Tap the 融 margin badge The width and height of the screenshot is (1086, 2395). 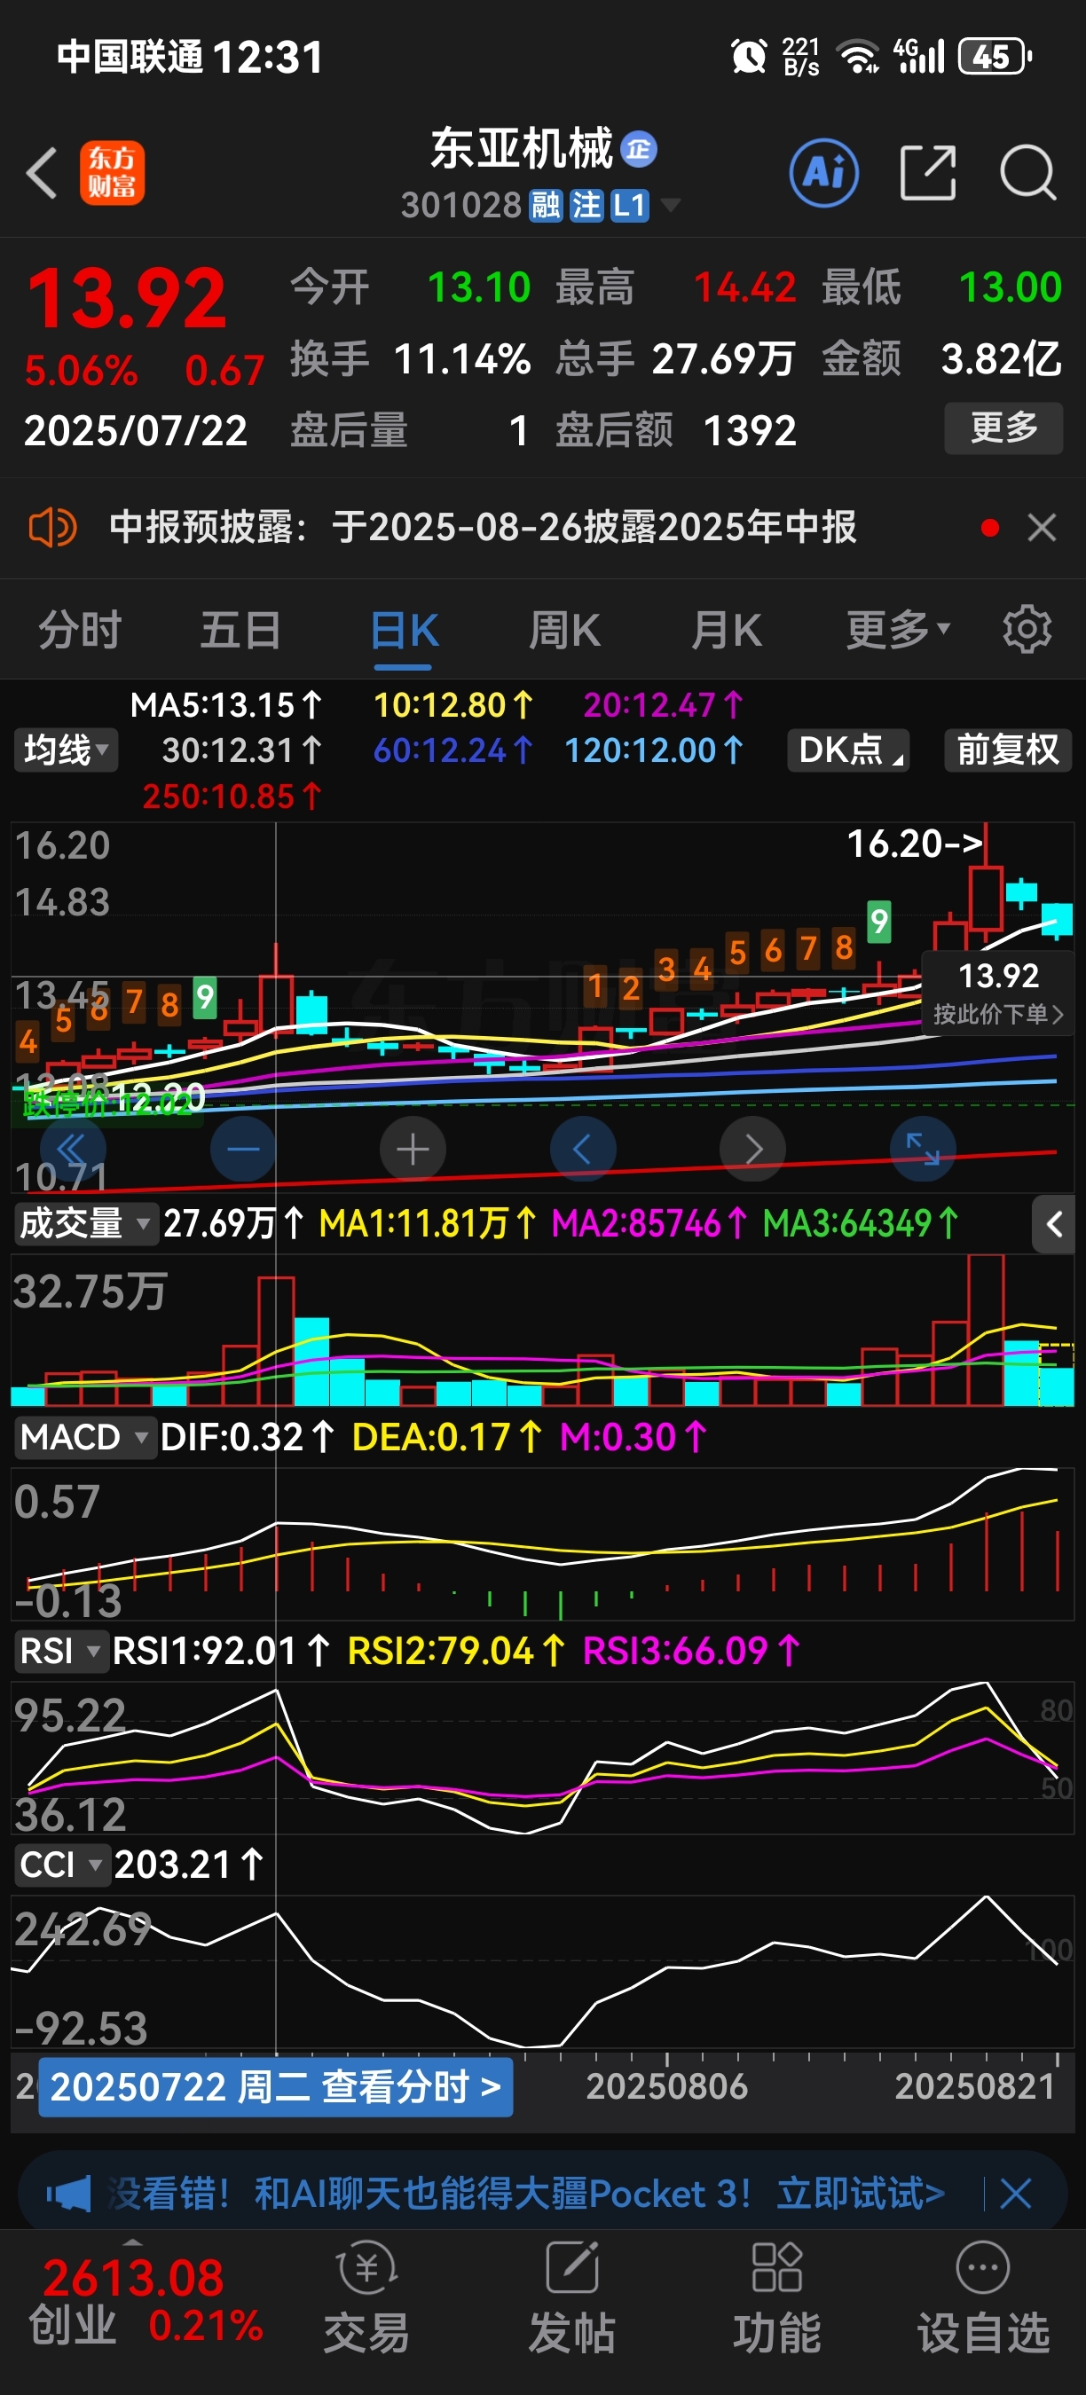pyautogui.click(x=545, y=206)
